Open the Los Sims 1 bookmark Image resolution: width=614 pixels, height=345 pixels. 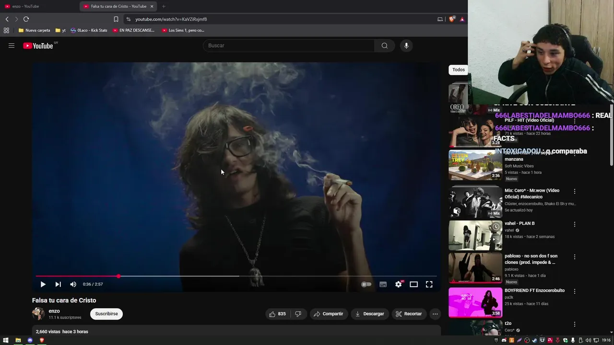(183, 30)
